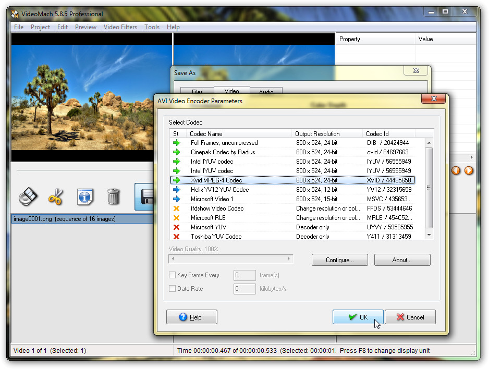Click the Configure... button
This screenshot has height=369, width=489.
pyautogui.click(x=339, y=260)
